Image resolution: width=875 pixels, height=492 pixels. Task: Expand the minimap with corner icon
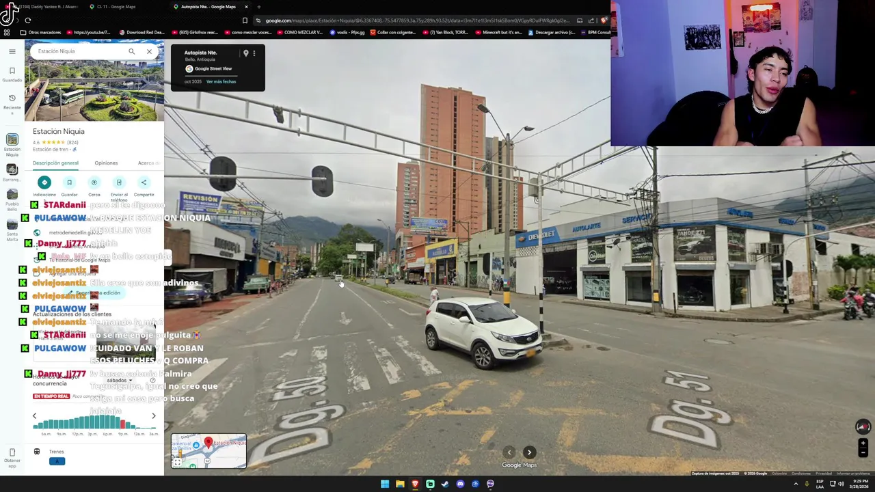(x=177, y=463)
